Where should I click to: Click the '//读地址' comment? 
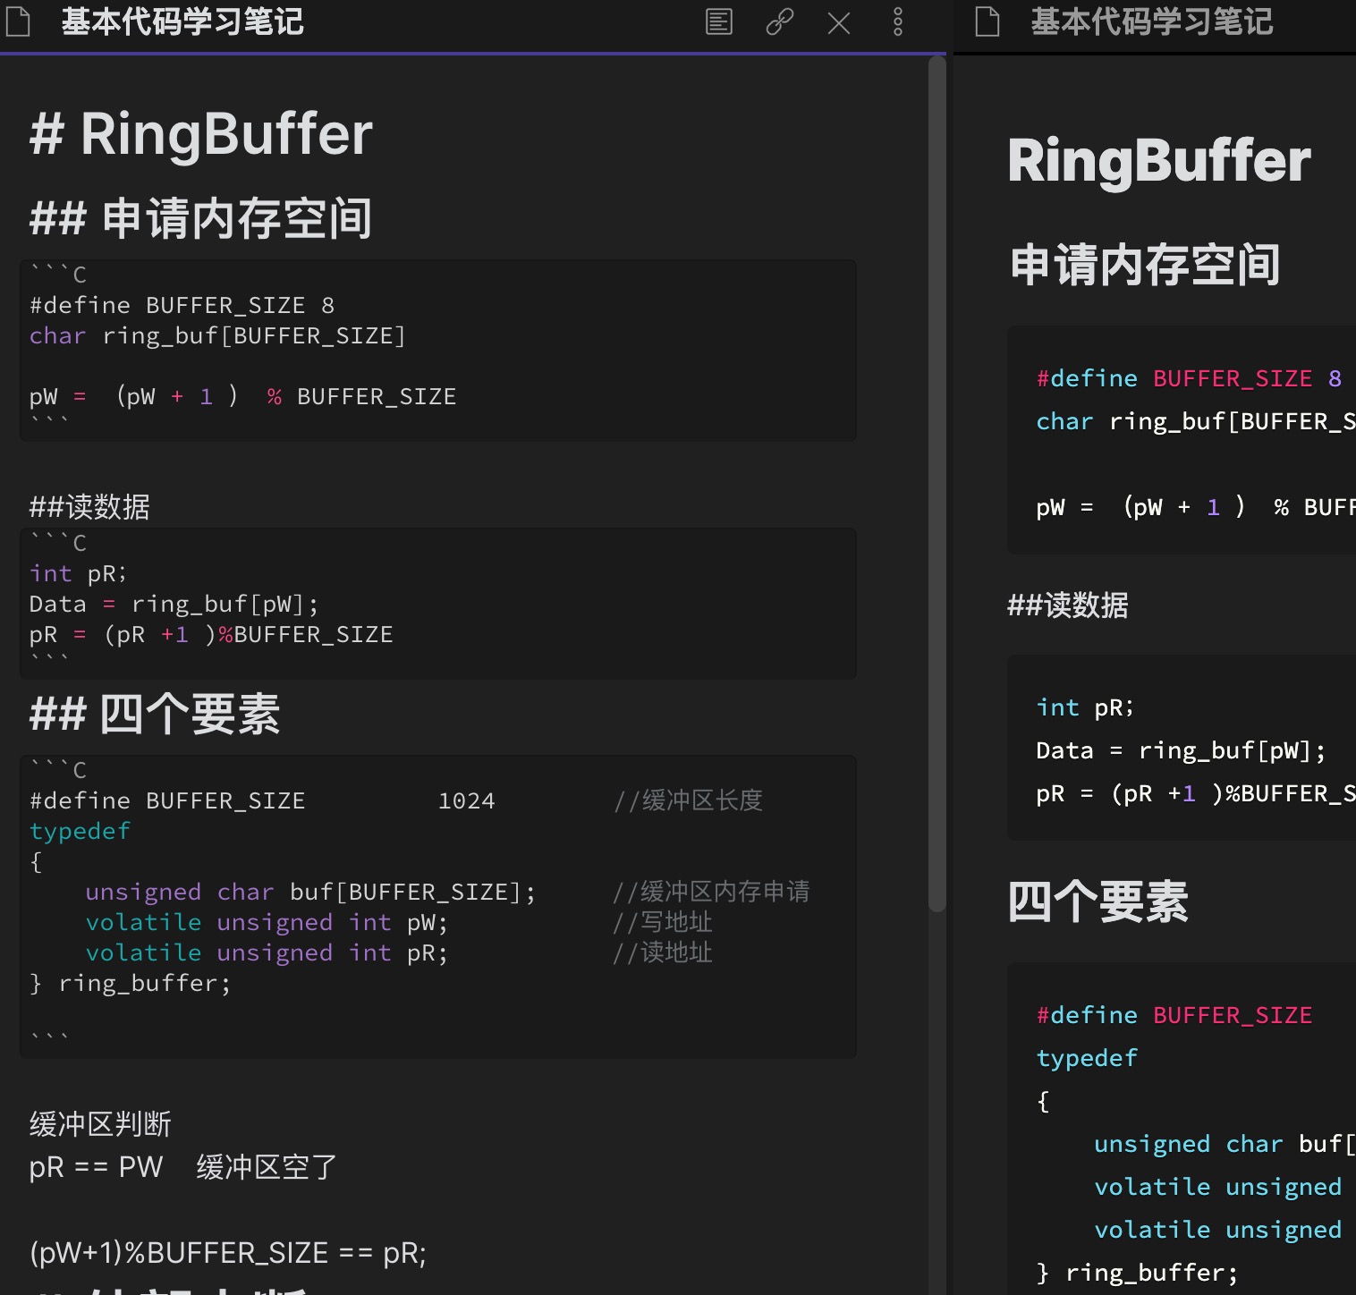point(663,953)
